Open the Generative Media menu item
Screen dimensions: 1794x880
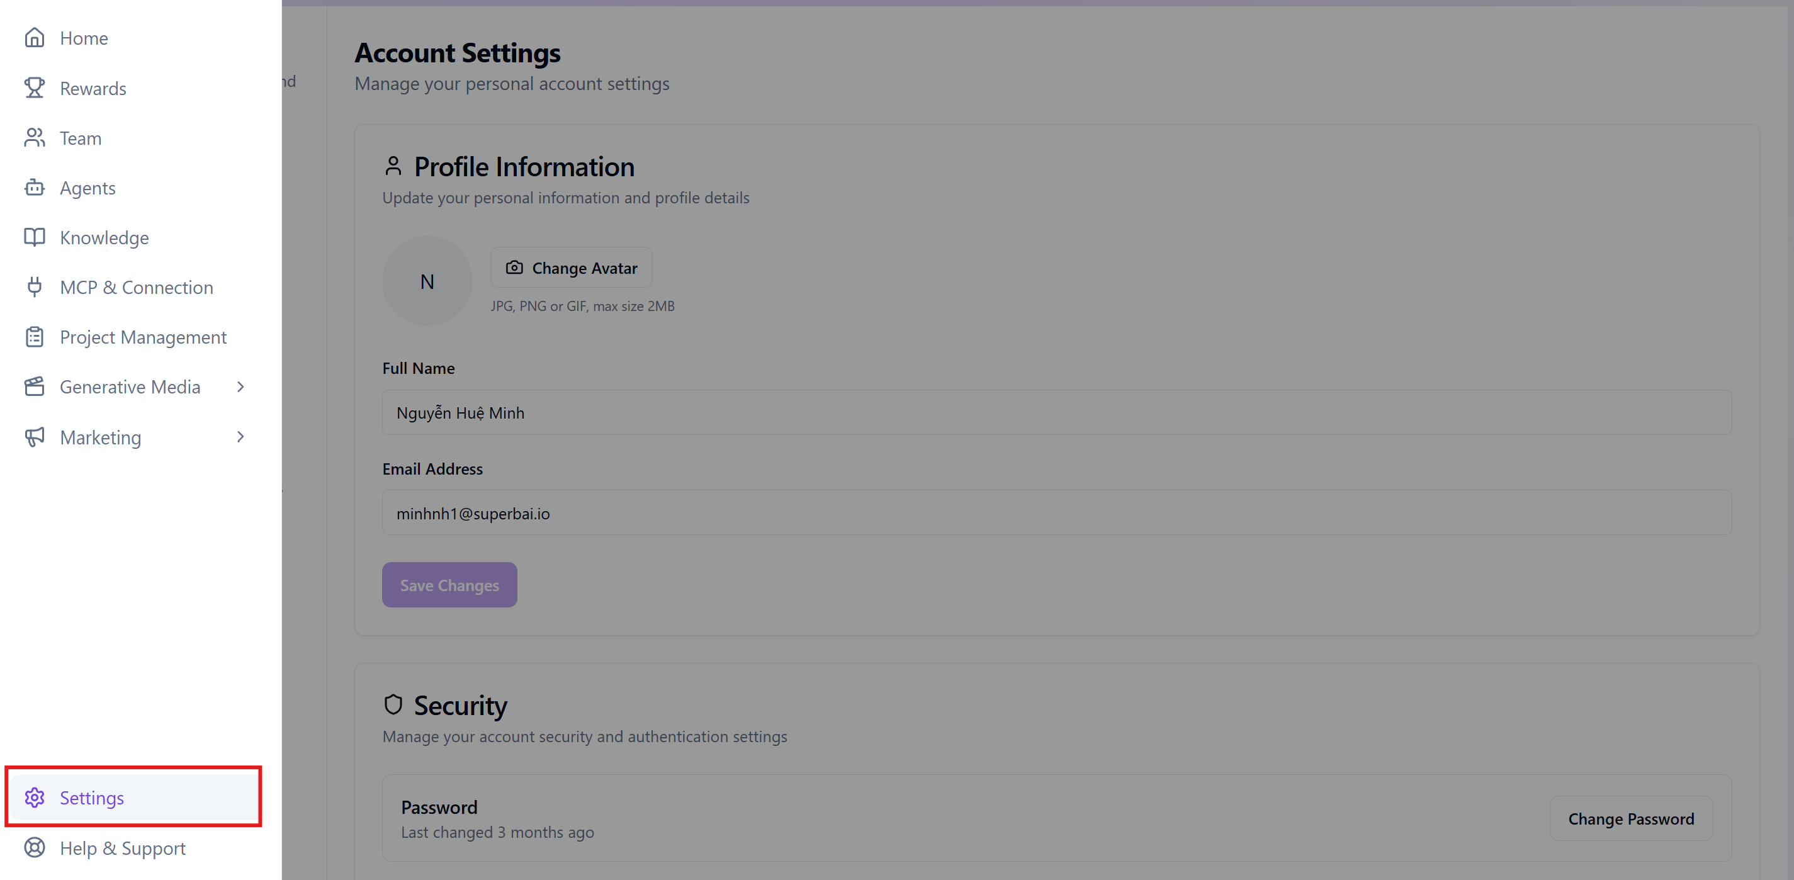[130, 387]
